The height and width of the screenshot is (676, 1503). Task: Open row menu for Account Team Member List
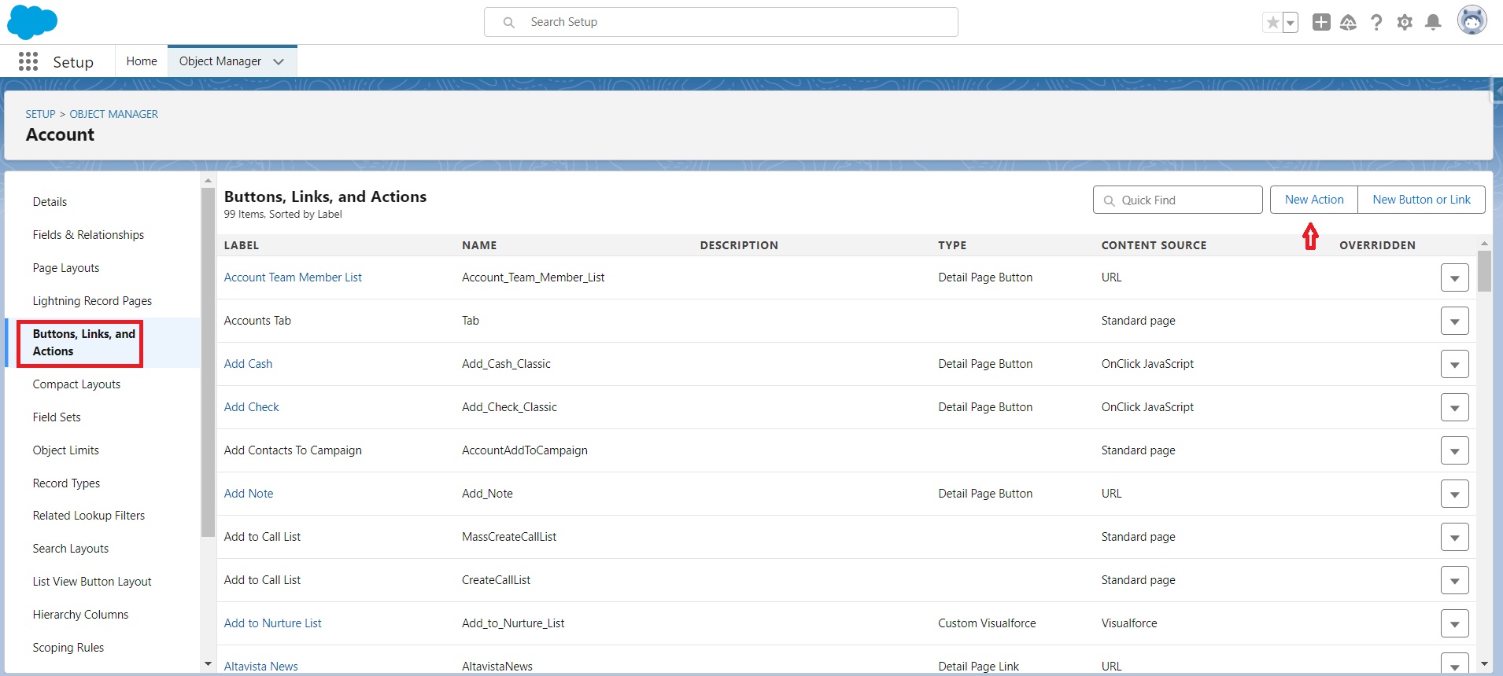pos(1454,278)
